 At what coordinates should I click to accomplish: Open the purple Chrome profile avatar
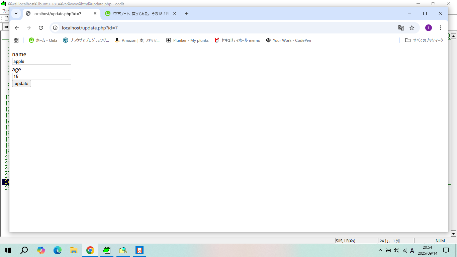[x=429, y=28]
